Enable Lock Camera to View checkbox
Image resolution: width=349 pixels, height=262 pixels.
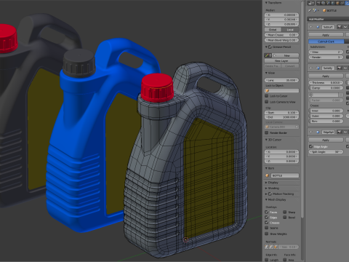pos(267,102)
